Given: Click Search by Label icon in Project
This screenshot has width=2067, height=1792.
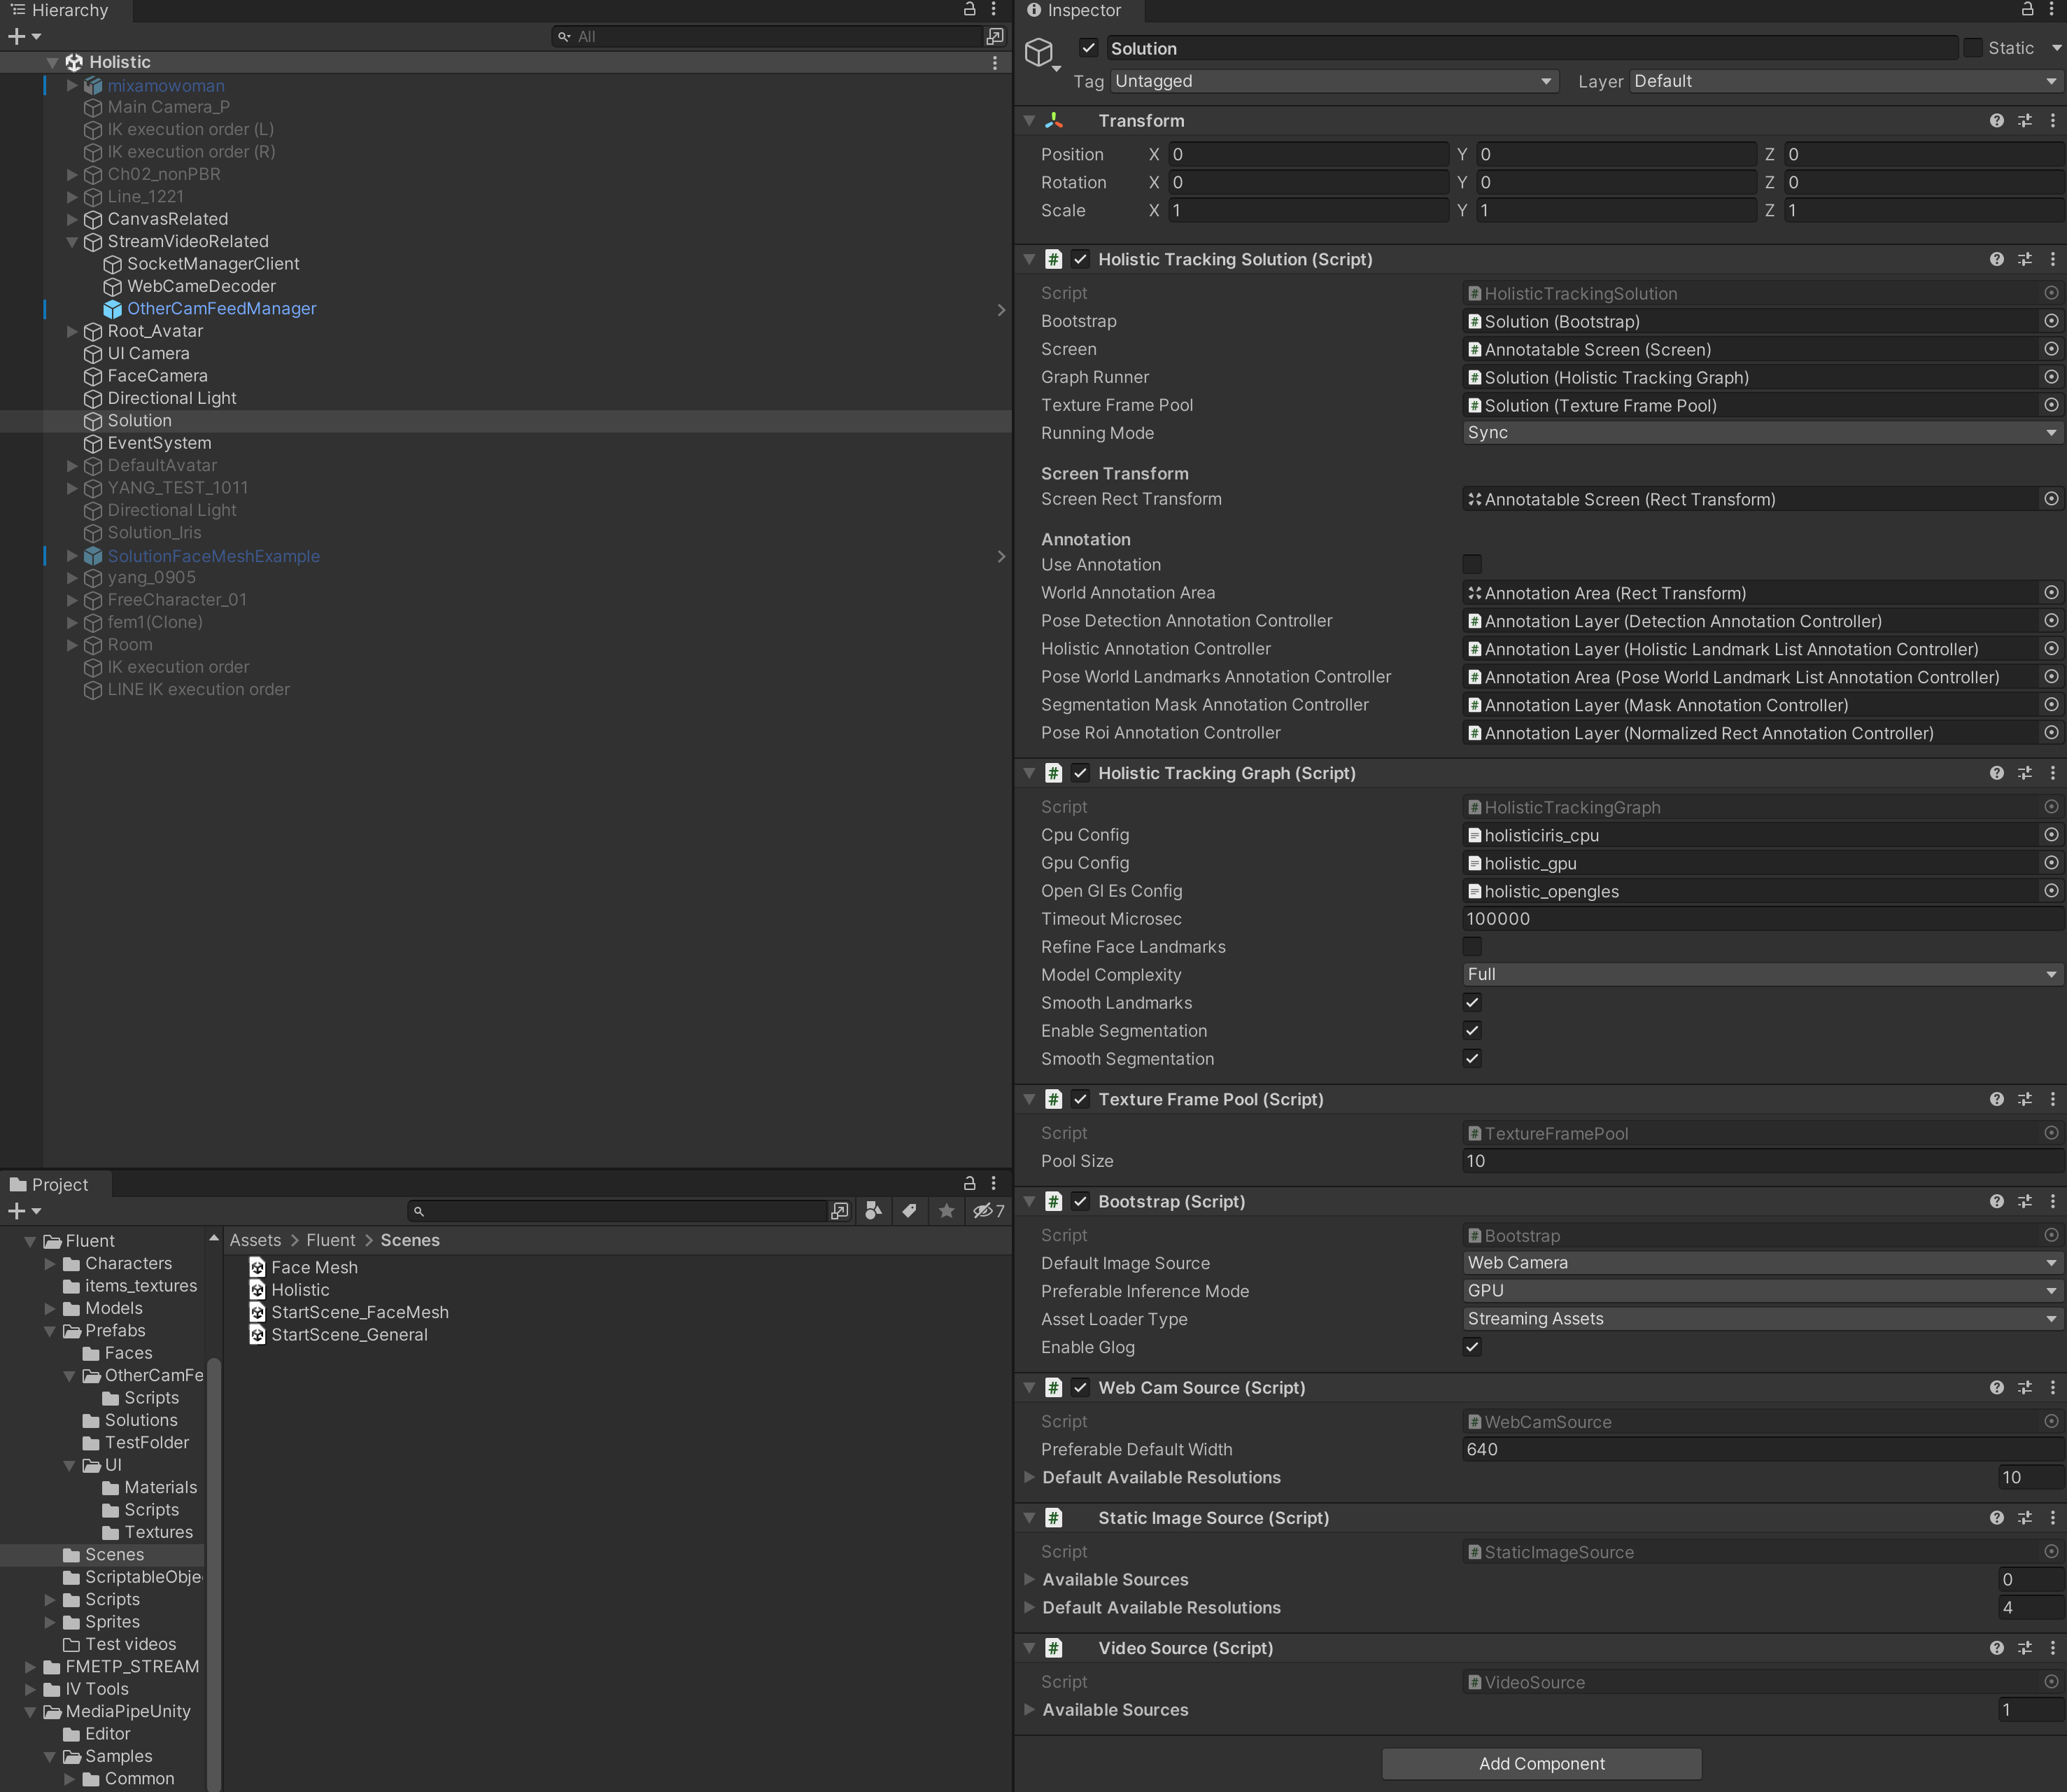Looking at the screenshot, I should tap(908, 1211).
